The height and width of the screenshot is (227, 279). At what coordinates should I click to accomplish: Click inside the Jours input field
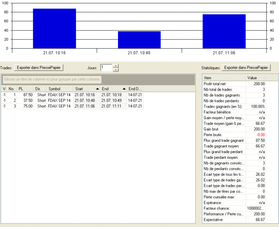click(106, 68)
